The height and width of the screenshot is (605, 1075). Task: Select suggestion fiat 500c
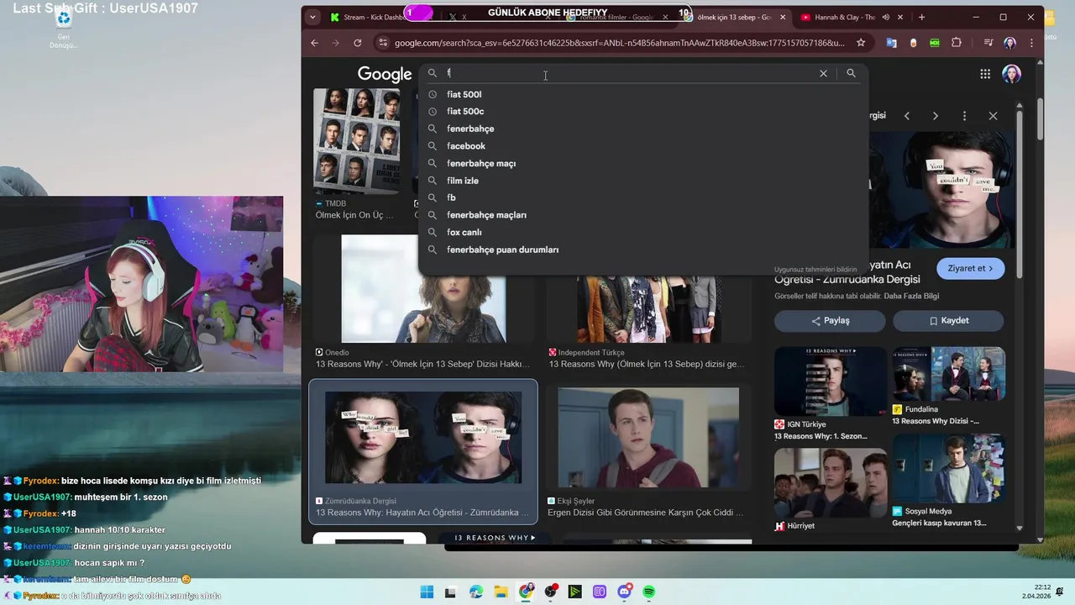click(642, 111)
